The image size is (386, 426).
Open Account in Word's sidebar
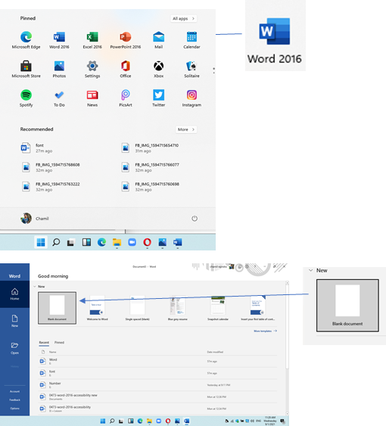pyautogui.click(x=14, y=391)
